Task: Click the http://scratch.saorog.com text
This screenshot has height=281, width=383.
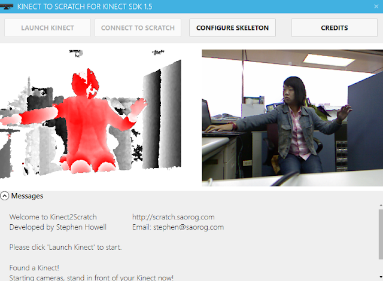Action: click(174, 217)
